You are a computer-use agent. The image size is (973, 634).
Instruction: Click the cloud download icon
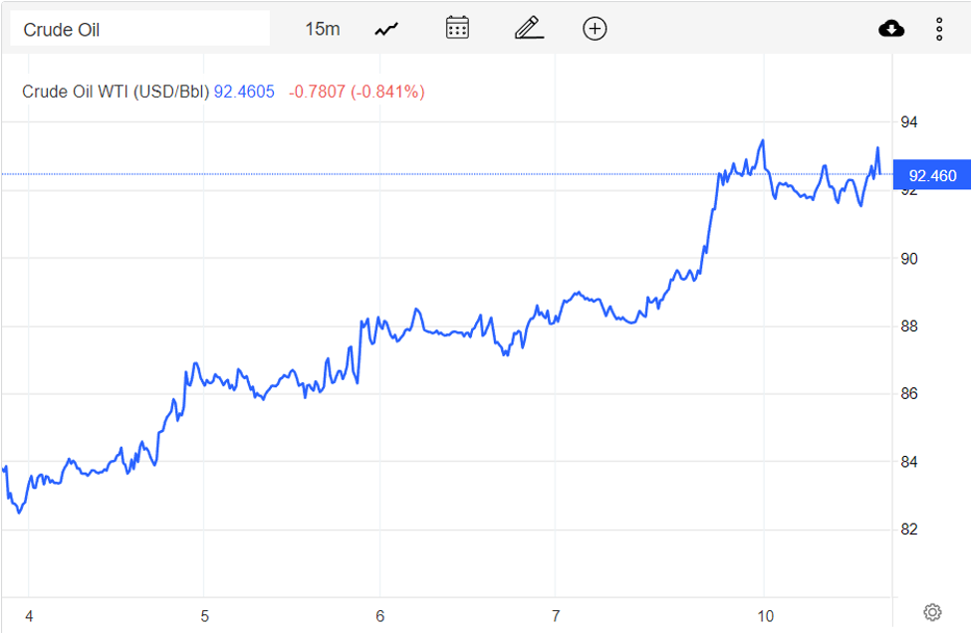pos(891,28)
